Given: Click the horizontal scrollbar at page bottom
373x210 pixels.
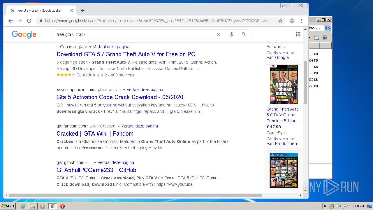Looking at the screenshot, I should (x=135, y=195).
